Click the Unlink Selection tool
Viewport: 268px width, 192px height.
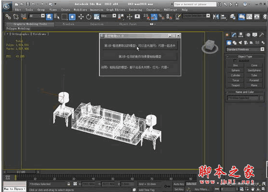[16, 16]
